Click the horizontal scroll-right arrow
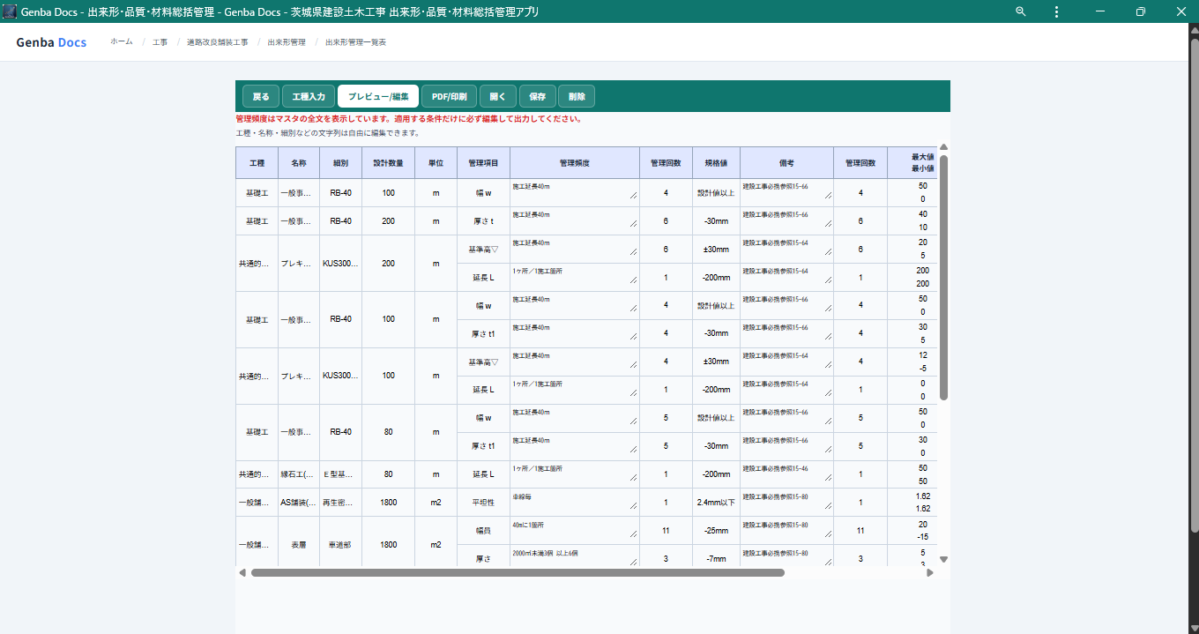 929,572
